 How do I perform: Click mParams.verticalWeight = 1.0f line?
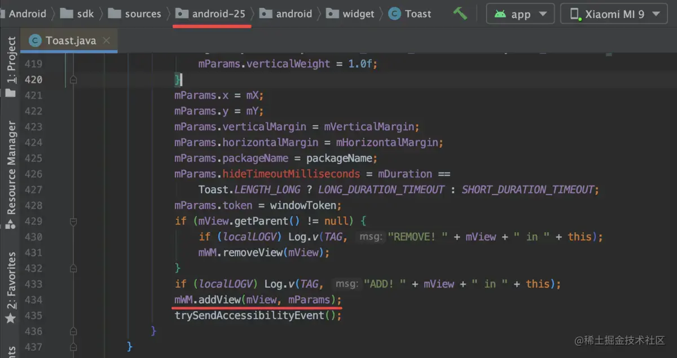[x=288, y=64]
